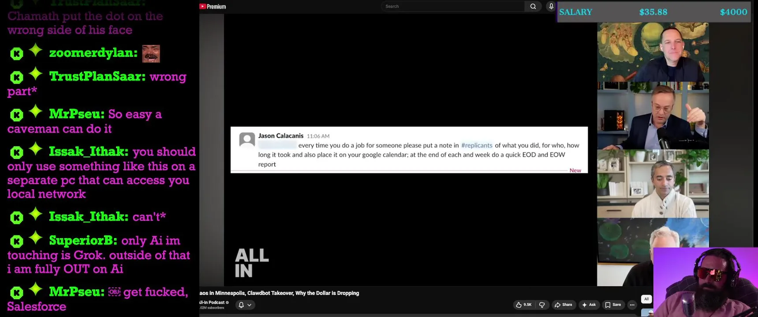The height and width of the screenshot is (317, 758).
Task: Click the host tile in white sweater
Action: 653,184
